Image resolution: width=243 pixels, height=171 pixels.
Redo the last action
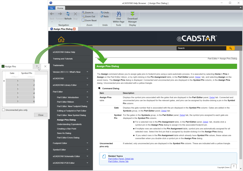click(x=105, y=16)
